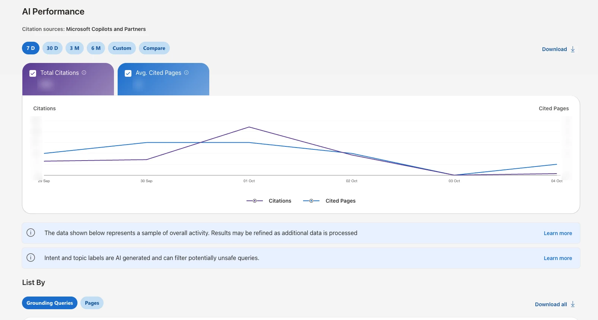Switch to the 6 M time range
Screen dimensions: 598x320
[96, 48]
